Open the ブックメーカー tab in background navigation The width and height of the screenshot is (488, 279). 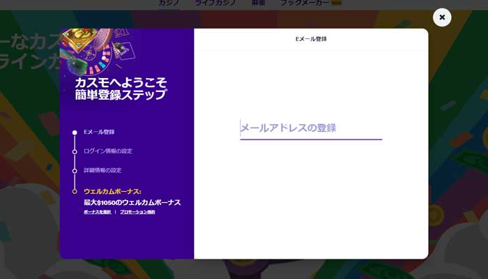(x=305, y=3)
